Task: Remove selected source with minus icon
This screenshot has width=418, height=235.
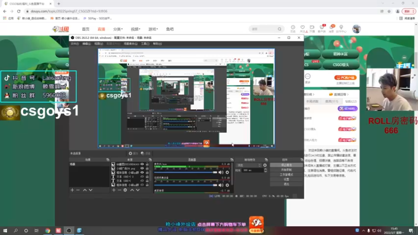Action: (x=120, y=190)
